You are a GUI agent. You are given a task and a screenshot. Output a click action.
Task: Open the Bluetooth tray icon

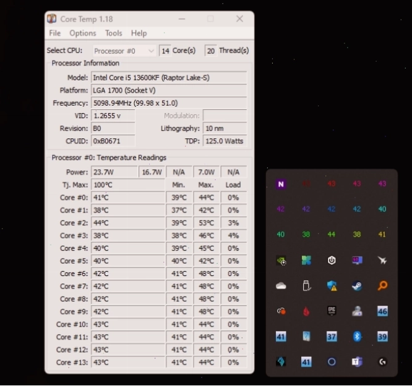(357, 337)
